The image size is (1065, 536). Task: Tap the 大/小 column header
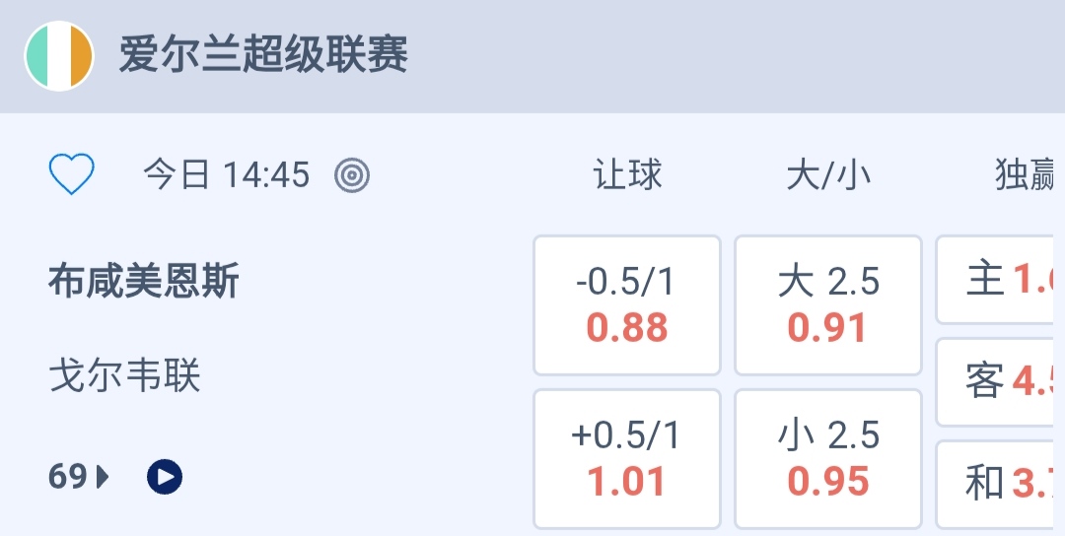click(x=828, y=175)
